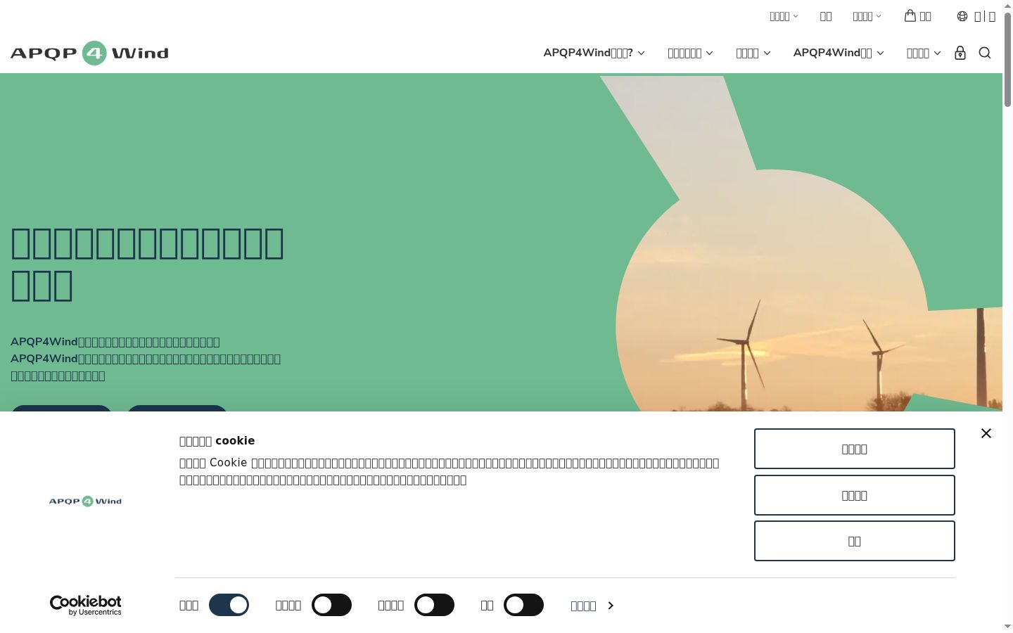Expand the second main navigation dropdown
Image resolution: width=1013 pixels, height=633 pixels.
(x=690, y=53)
